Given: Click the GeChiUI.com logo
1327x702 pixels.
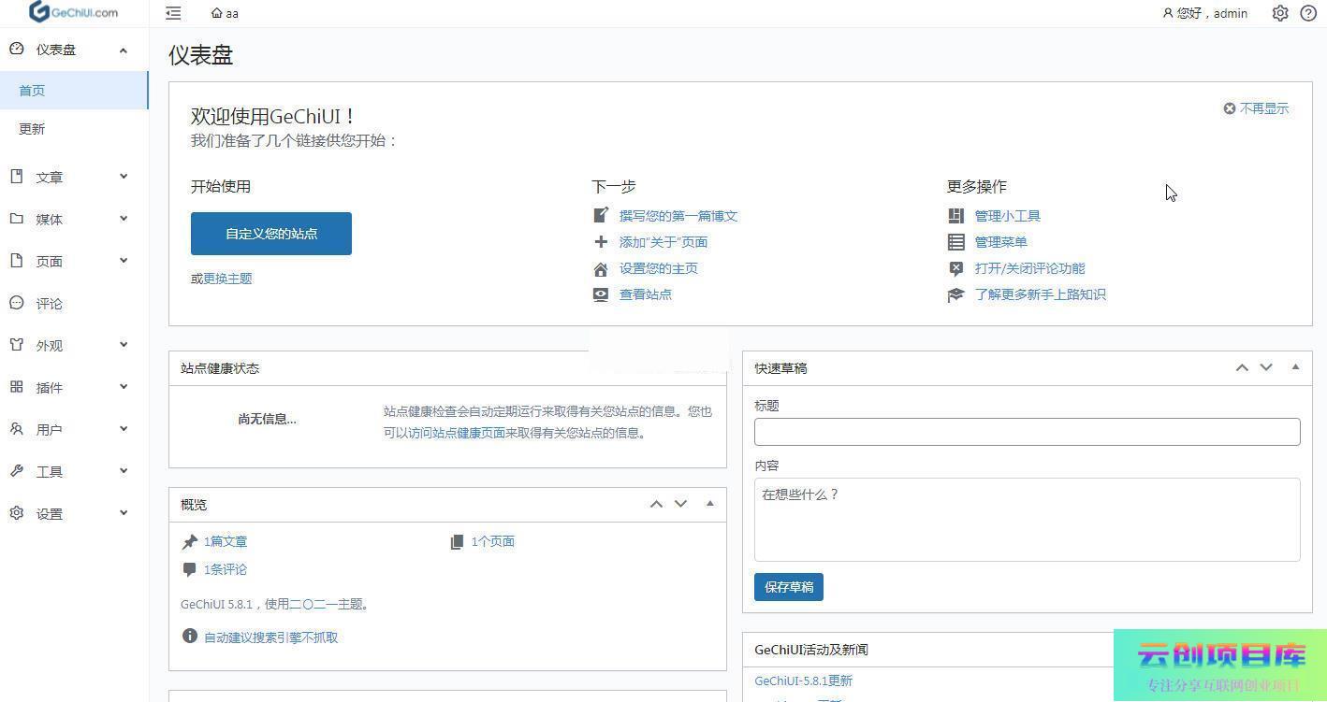Looking at the screenshot, I should point(74,12).
